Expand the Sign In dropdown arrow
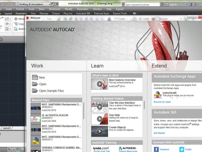This screenshot has height=152, width=202. click(187, 4)
